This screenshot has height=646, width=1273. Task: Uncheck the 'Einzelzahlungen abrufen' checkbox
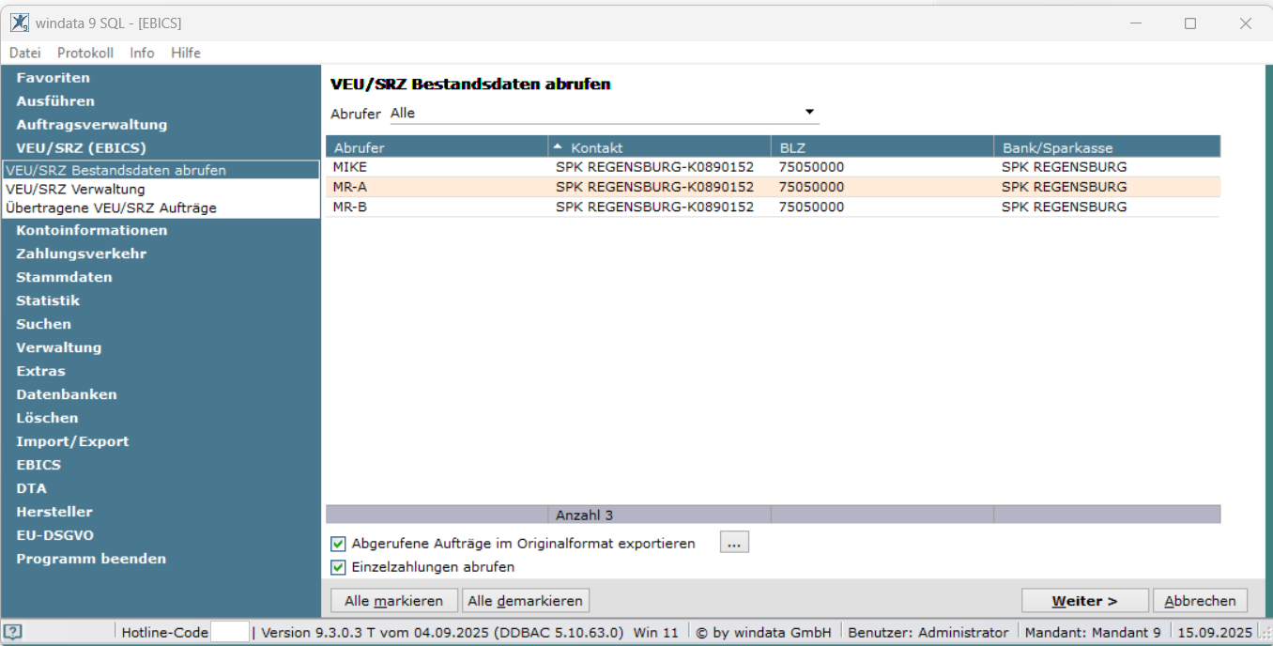coord(338,567)
